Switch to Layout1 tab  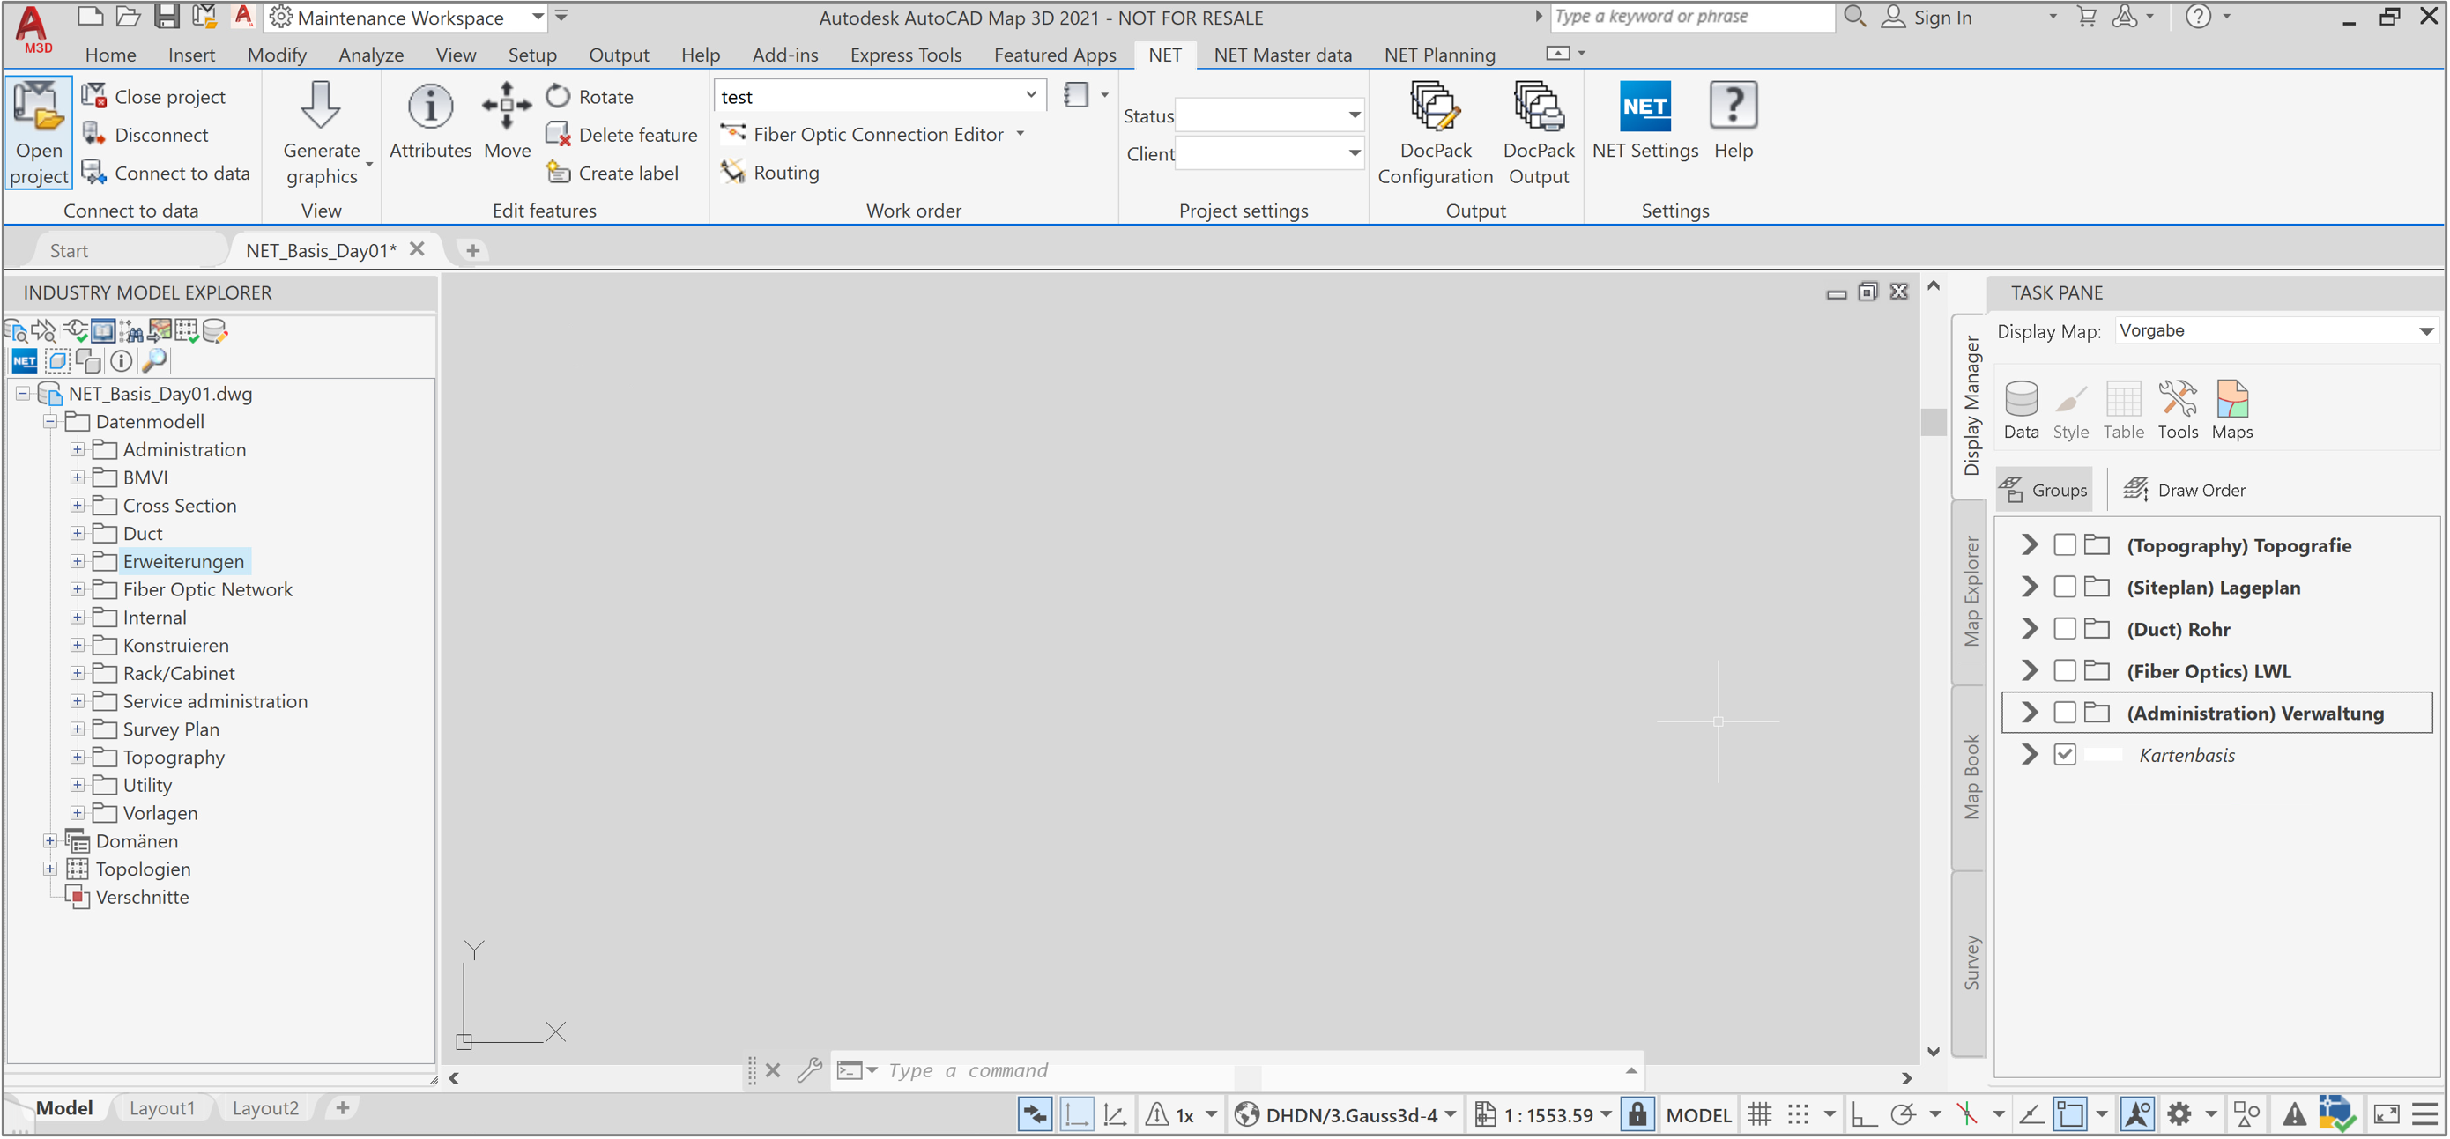161,1108
